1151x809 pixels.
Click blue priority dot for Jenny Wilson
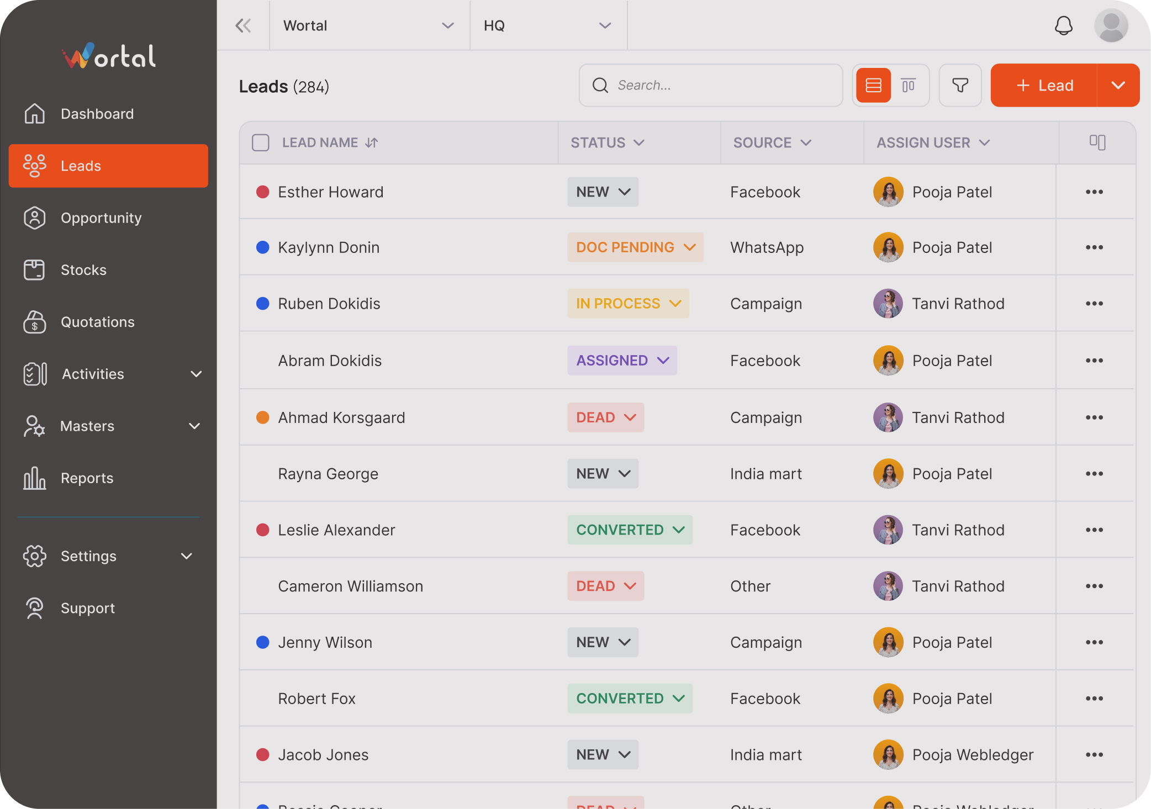click(262, 642)
